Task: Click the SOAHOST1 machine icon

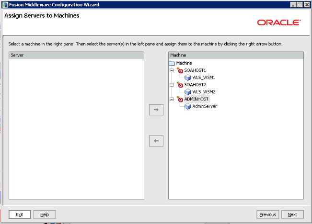Action: coord(180,70)
